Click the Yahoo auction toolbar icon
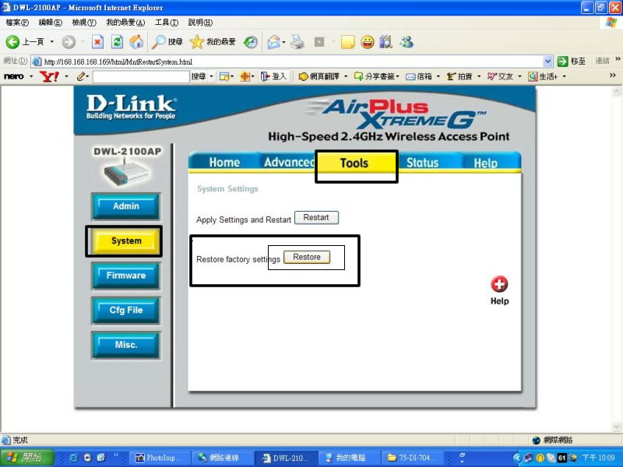Image resolution: width=623 pixels, height=467 pixels. [451, 76]
